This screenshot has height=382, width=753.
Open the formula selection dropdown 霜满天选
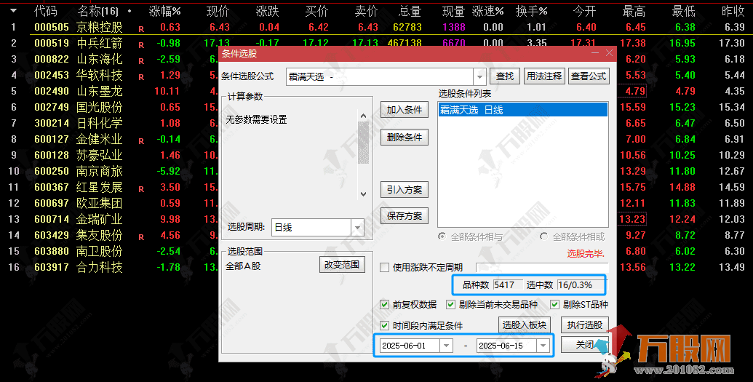point(479,76)
